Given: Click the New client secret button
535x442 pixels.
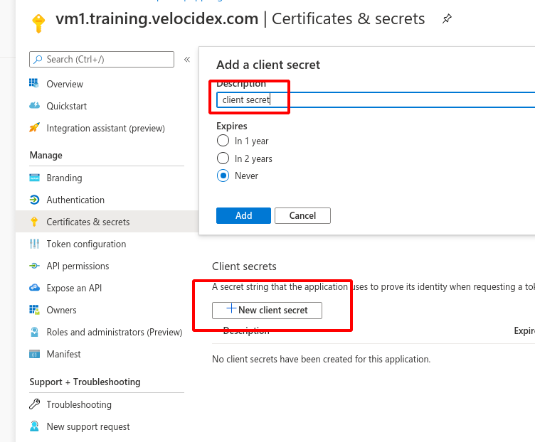Looking at the screenshot, I should pyautogui.click(x=267, y=311).
